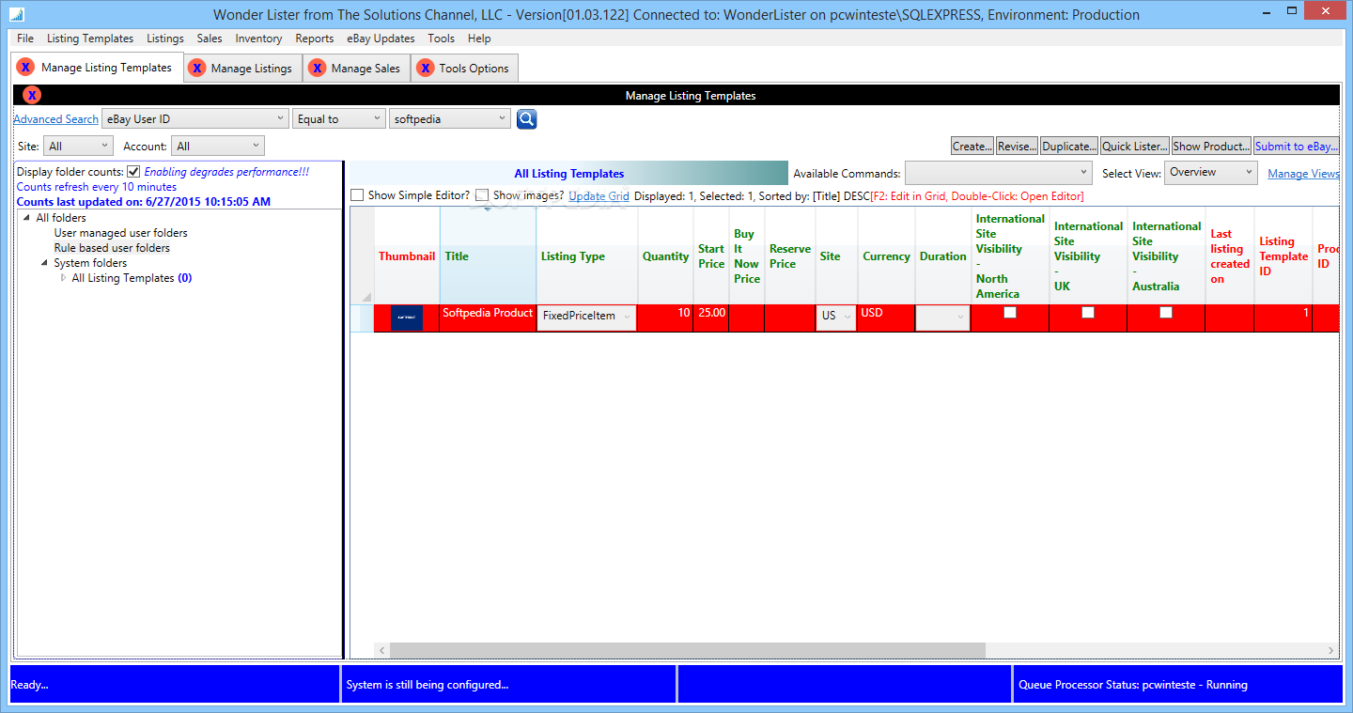1353x713 pixels.
Task: Open the Available Commands dropdown
Action: [x=998, y=173]
